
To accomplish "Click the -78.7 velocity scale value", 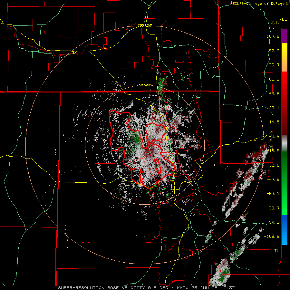I will [x=273, y=208].
